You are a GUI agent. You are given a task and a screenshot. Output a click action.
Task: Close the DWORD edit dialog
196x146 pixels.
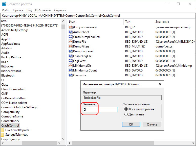click(160, 84)
